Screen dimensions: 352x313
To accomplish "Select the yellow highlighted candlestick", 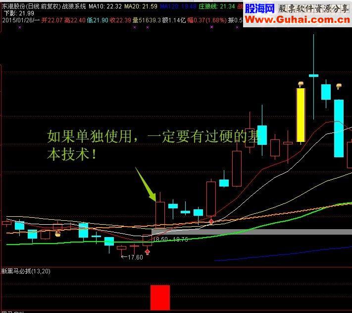I will [x=301, y=115].
